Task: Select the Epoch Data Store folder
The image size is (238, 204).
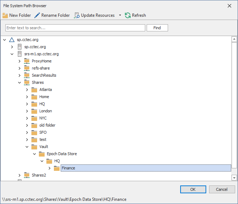Action: click(x=61, y=154)
